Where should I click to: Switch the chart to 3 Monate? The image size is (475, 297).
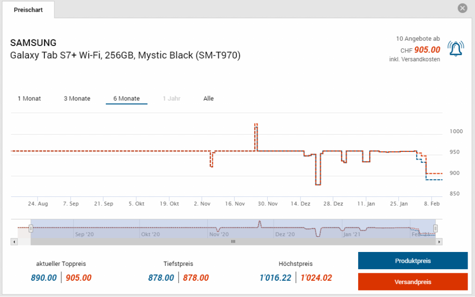pos(77,98)
